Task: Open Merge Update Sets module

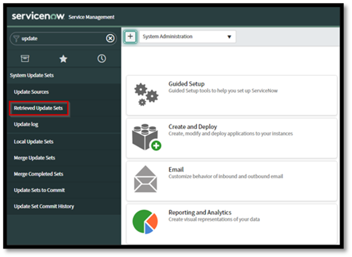Action: coord(34,158)
